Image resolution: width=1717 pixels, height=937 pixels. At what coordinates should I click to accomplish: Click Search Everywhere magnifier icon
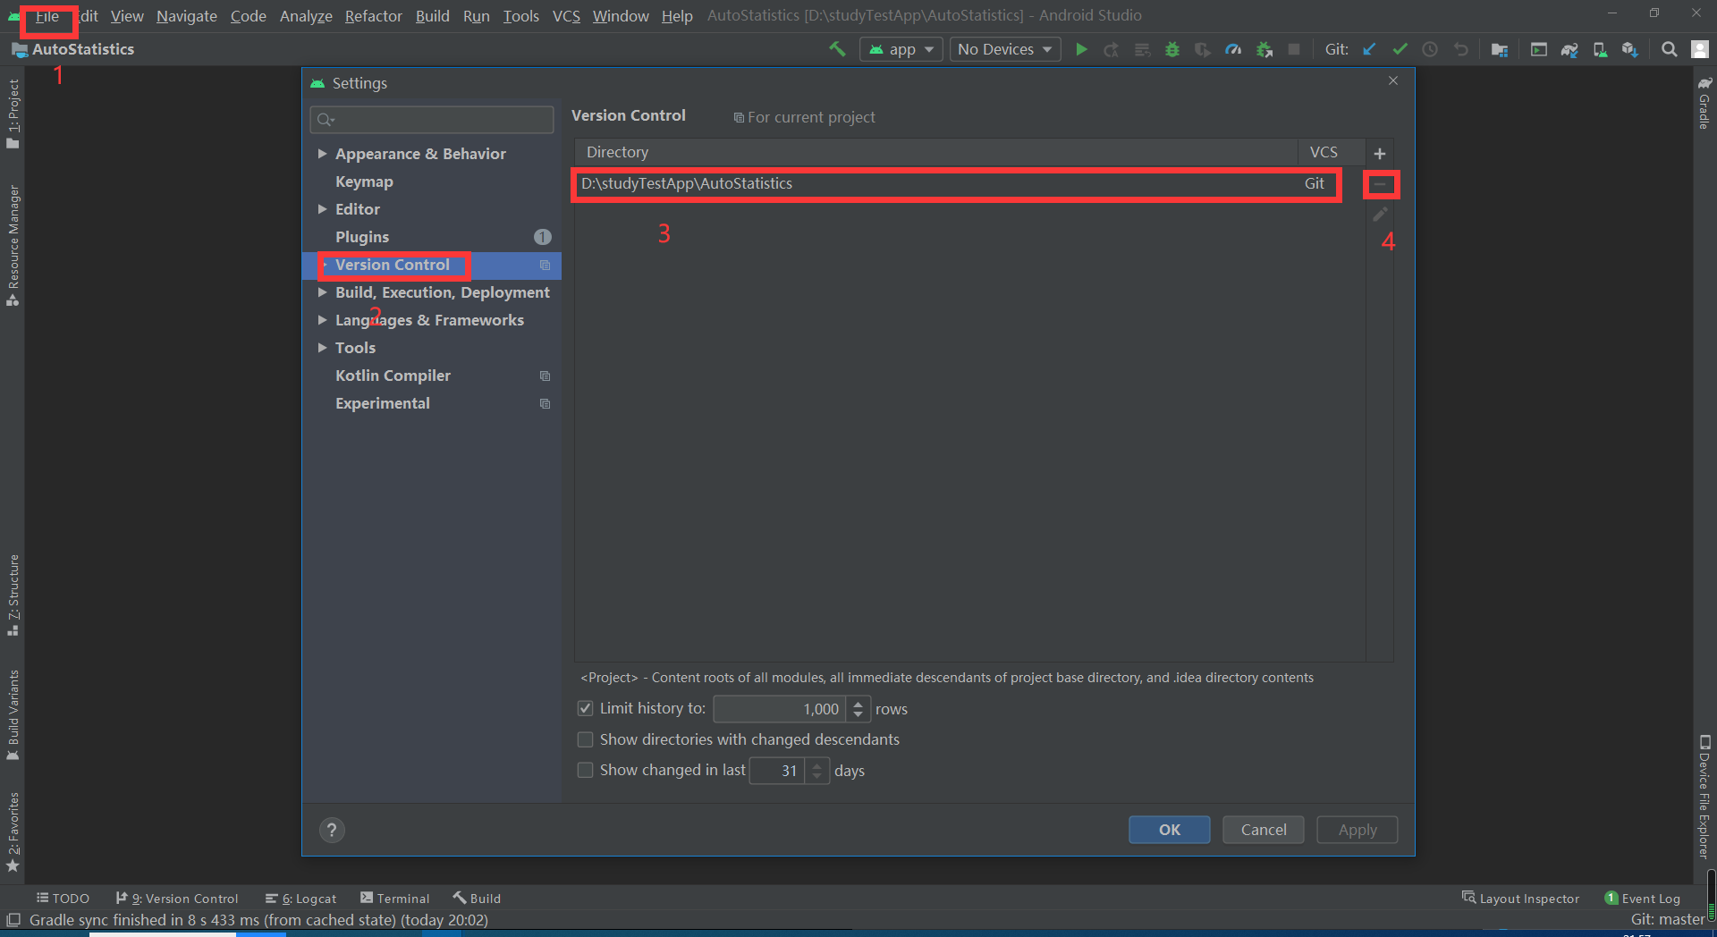pyautogui.click(x=1669, y=49)
